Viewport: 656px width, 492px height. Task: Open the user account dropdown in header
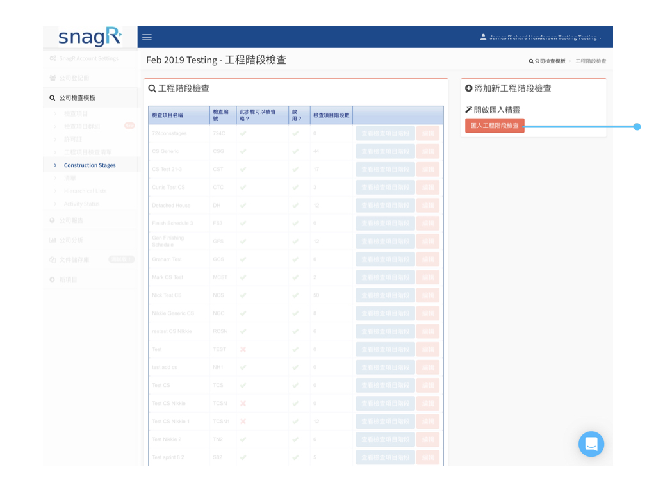pos(541,37)
